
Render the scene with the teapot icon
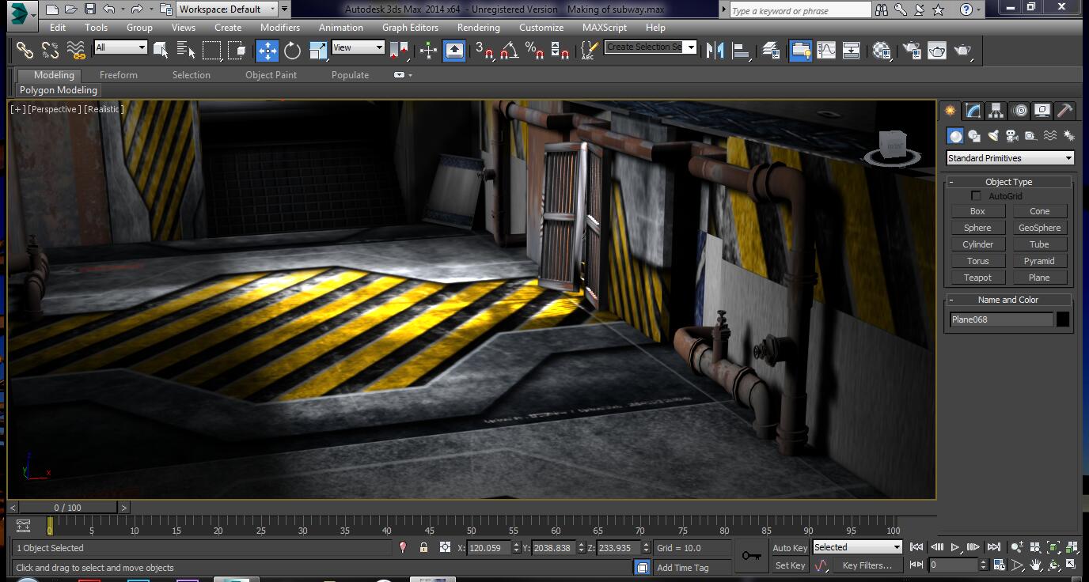pyautogui.click(x=962, y=51)
